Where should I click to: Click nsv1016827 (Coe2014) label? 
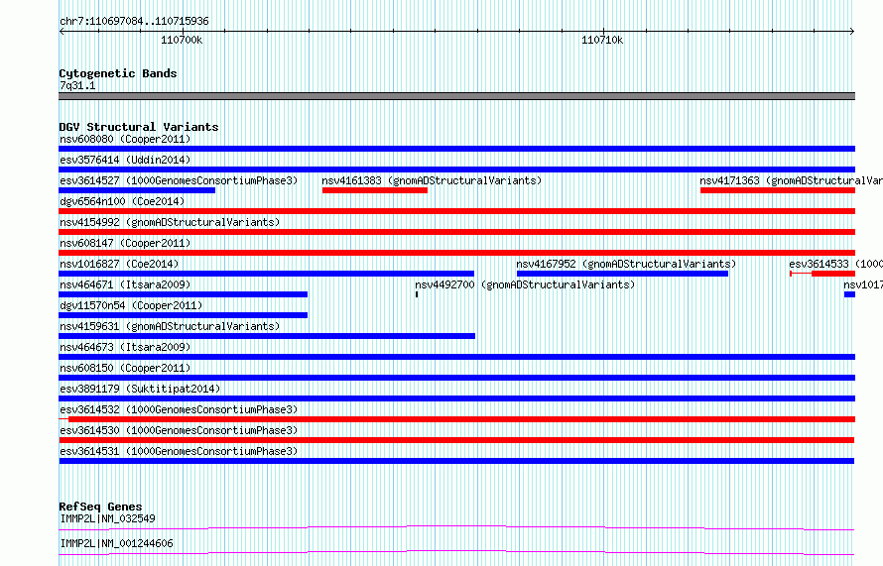point(119,264)
